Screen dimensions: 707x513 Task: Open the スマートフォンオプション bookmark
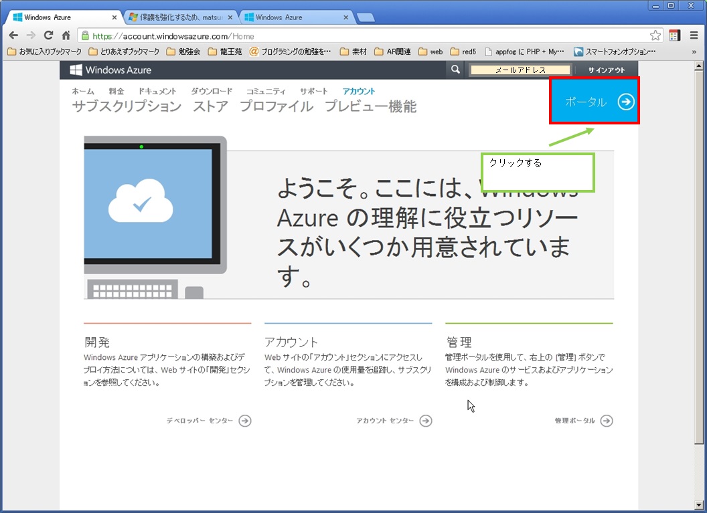point(615,52)
